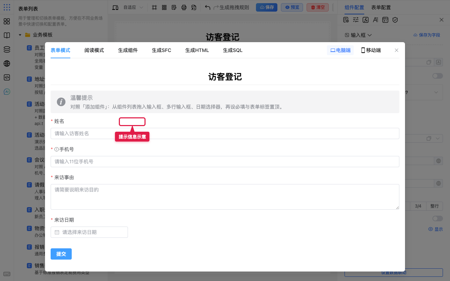The width and height of the screenshot is (450, 281).
Task: Click 生成拖拽规则 in the toolbar
Action: [x=234, y=7]
